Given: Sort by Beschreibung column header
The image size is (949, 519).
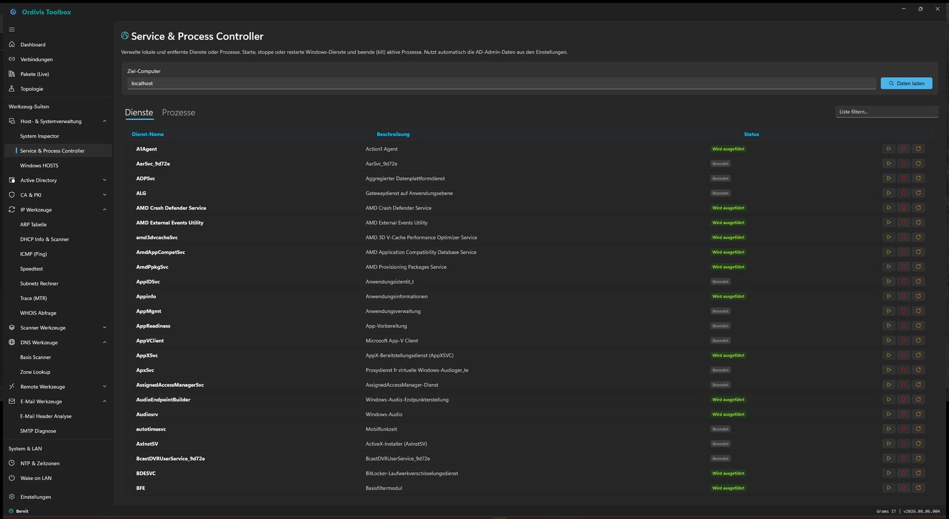Looking at the screenshot, I should (393, 135).
